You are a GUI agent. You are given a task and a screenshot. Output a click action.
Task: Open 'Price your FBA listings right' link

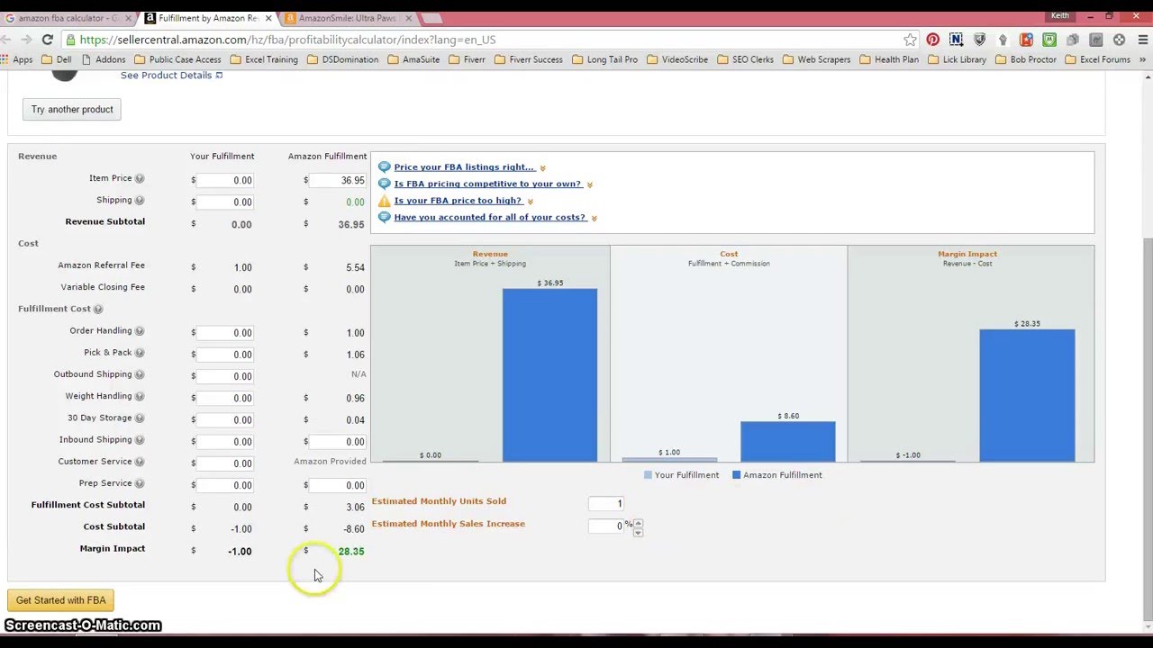(464, 167)
